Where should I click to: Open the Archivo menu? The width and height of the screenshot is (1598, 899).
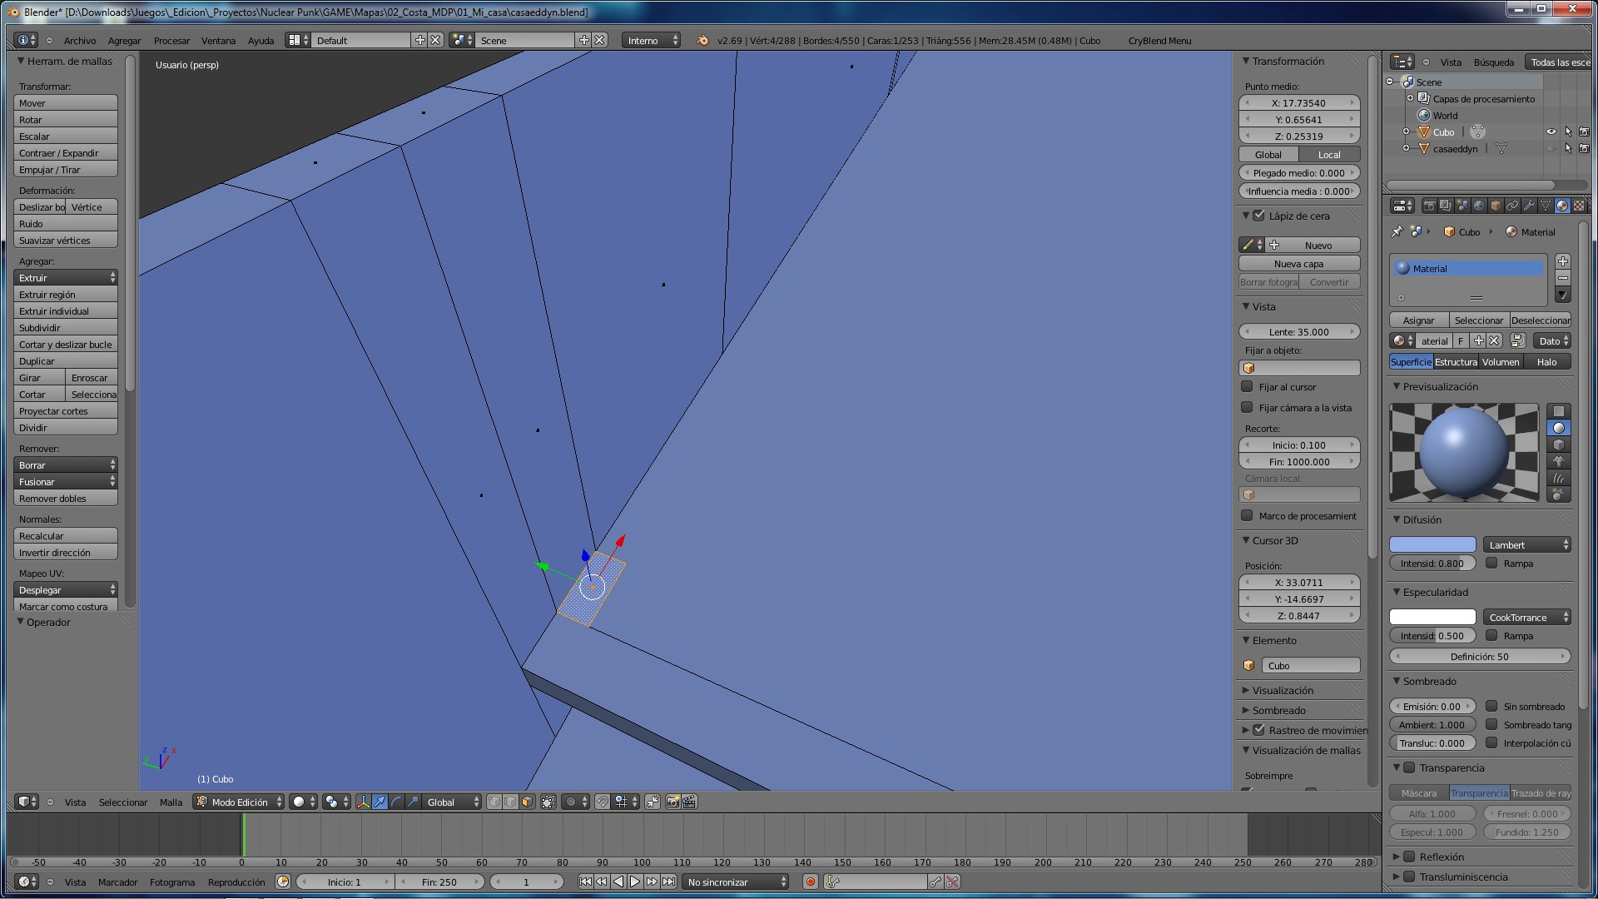80,40
